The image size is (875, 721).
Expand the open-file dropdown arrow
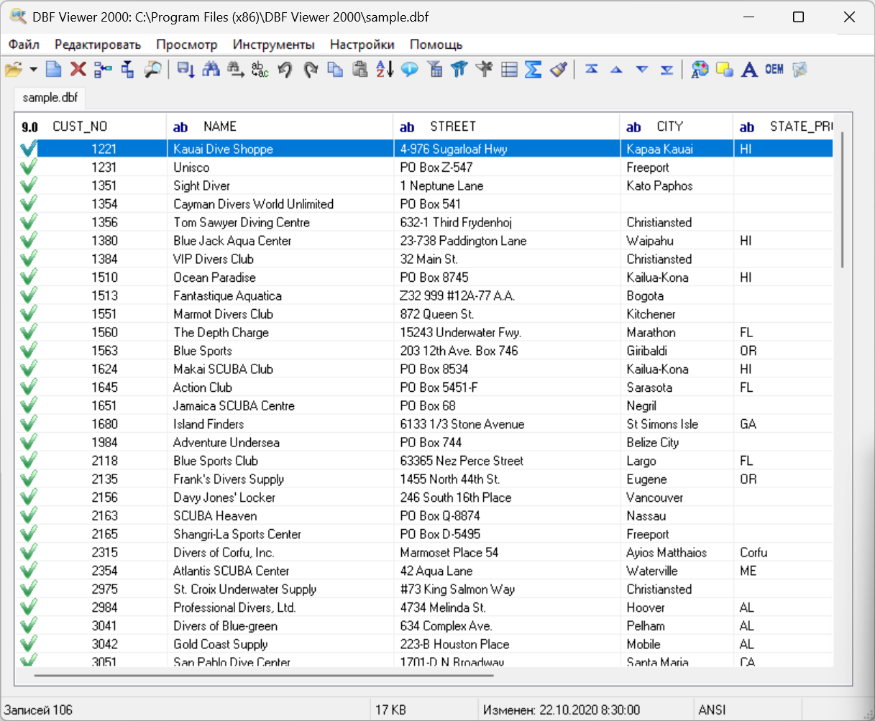(x=34, y=69)
